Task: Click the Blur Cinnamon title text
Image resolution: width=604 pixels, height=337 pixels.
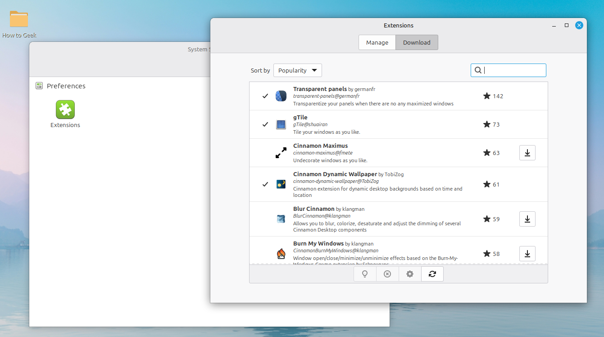Action: coord(314,209)
